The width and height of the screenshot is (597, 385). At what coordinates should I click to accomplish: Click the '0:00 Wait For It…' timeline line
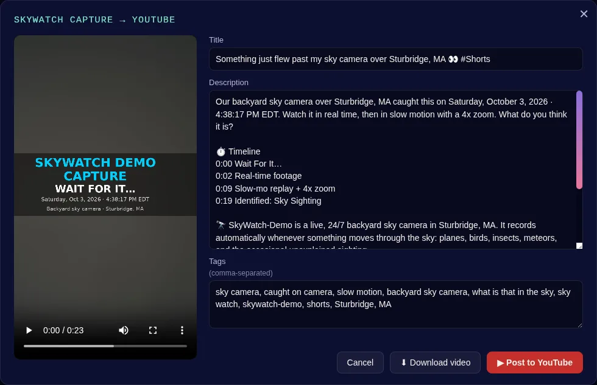tap(249, 164)
